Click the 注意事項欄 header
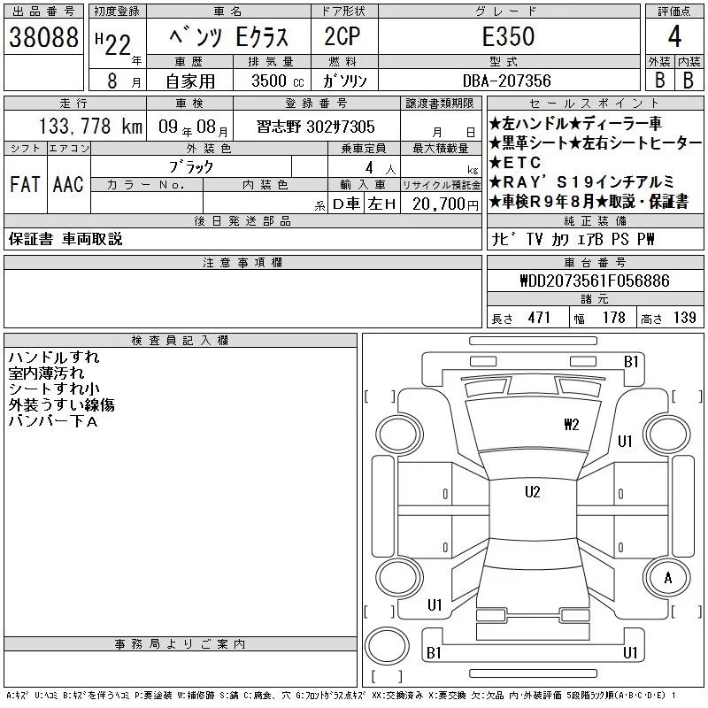 point(242,262)
